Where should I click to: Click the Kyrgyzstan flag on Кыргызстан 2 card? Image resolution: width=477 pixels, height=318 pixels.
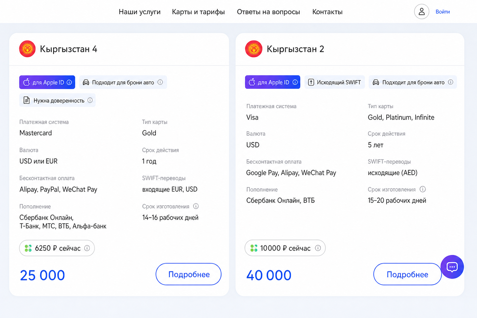coord(254,49)
